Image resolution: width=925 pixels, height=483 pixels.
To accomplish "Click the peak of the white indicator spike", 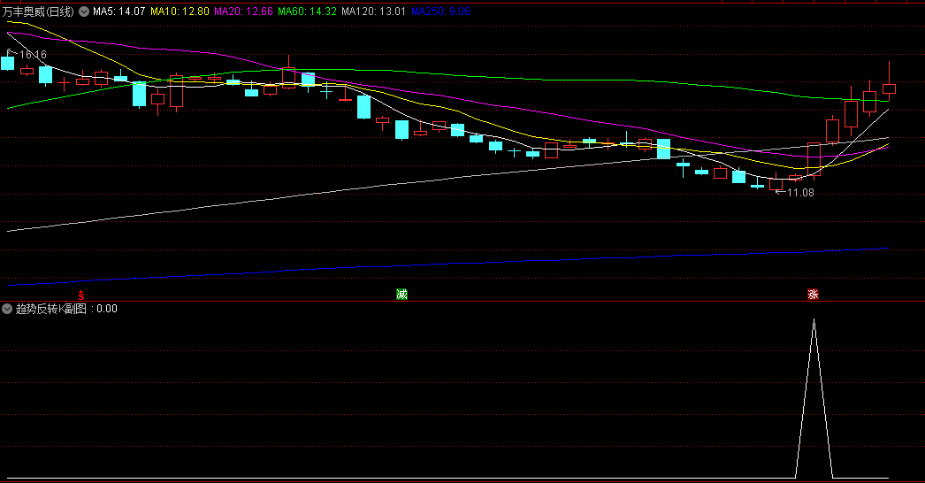I will [814, 320].
